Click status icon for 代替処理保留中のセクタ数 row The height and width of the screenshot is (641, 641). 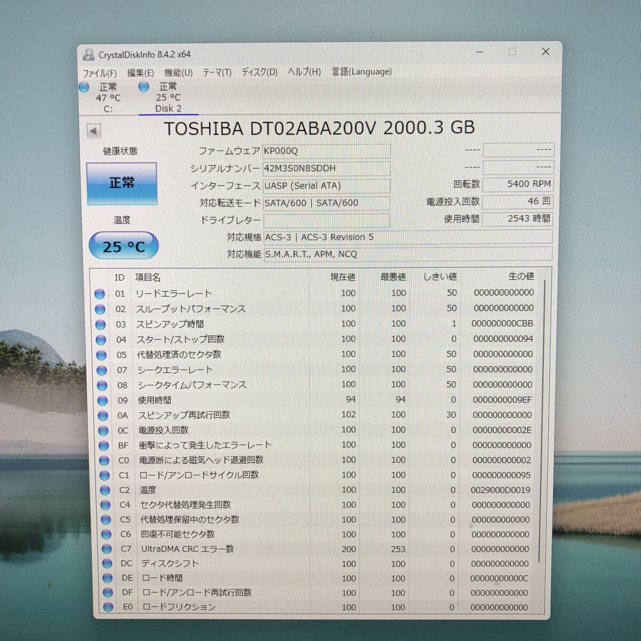point(106,520)
